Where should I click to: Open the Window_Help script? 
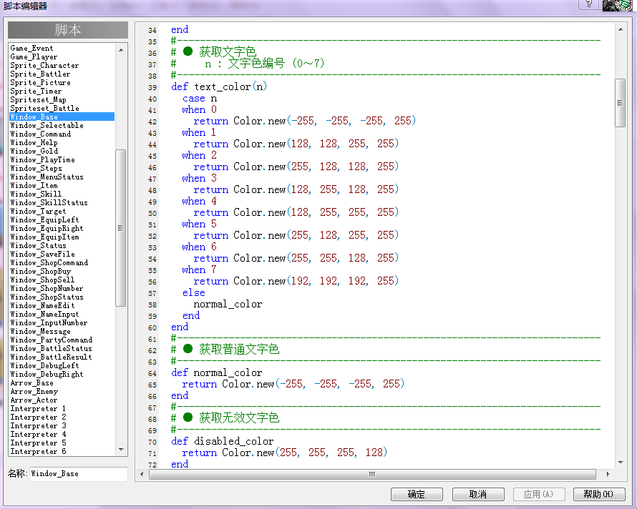(62, 142)
